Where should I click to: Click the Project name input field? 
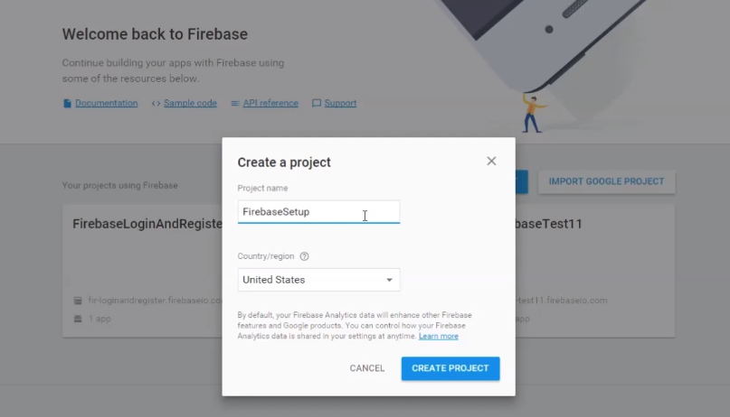coord(318,212)
